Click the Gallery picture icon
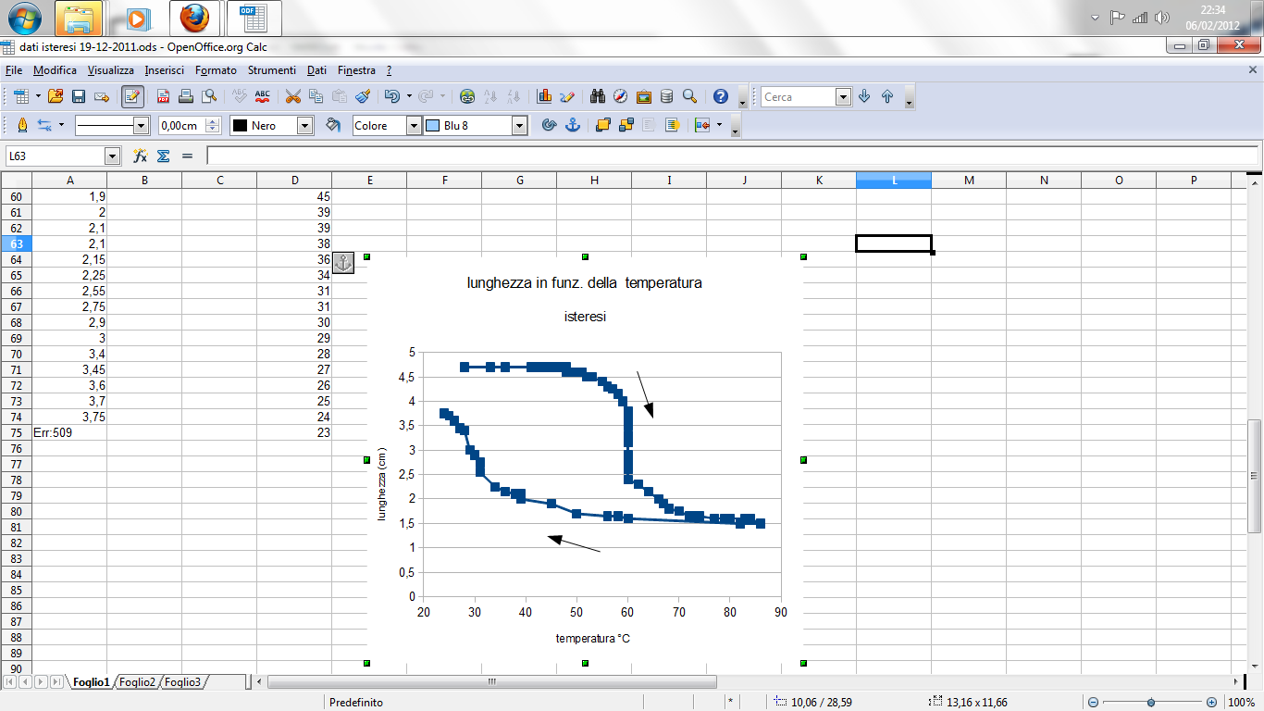The width and height of the screenshot is (1264, 711). click(x=643, y=96)
